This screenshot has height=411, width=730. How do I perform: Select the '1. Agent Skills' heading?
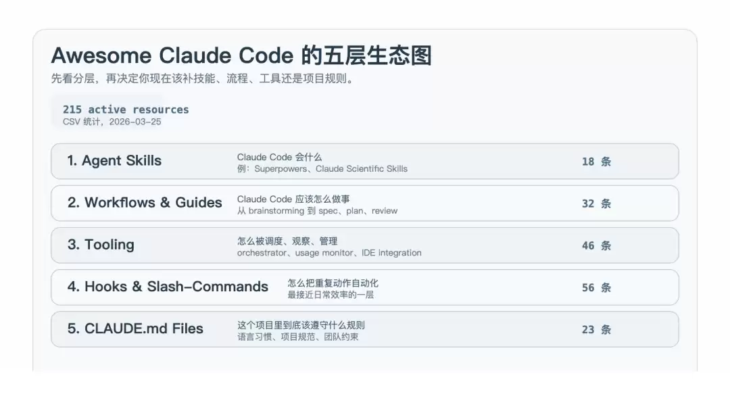pyautogui.click(x=114, y=161)
